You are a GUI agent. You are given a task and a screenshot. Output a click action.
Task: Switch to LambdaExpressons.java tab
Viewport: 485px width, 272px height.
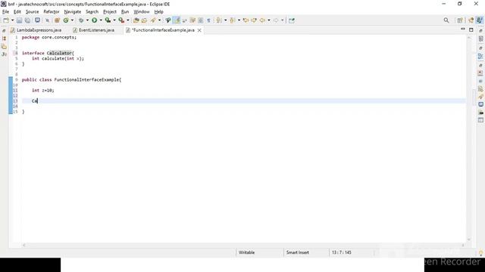(36, 30)
